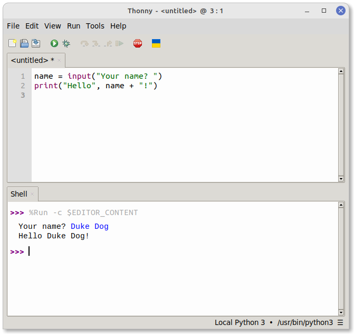Open the View menu

pos(52,26)
